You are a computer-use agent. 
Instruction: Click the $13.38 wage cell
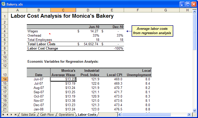70,101
